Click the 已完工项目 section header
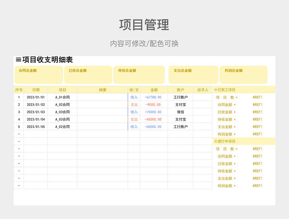 coord(244,90)
